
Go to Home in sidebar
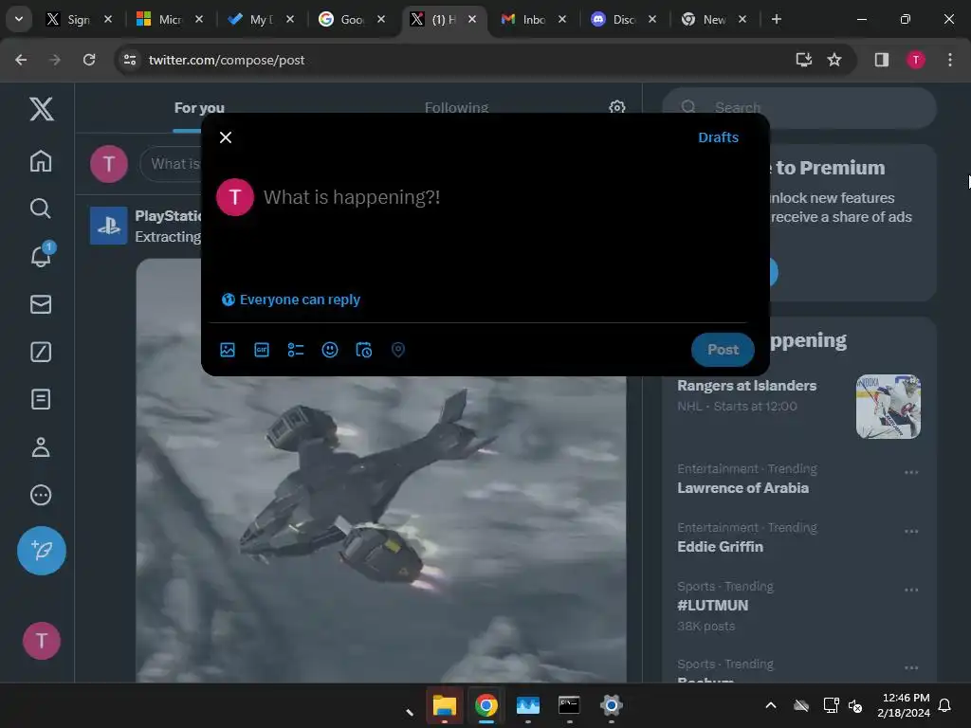(x=41, y=161)
